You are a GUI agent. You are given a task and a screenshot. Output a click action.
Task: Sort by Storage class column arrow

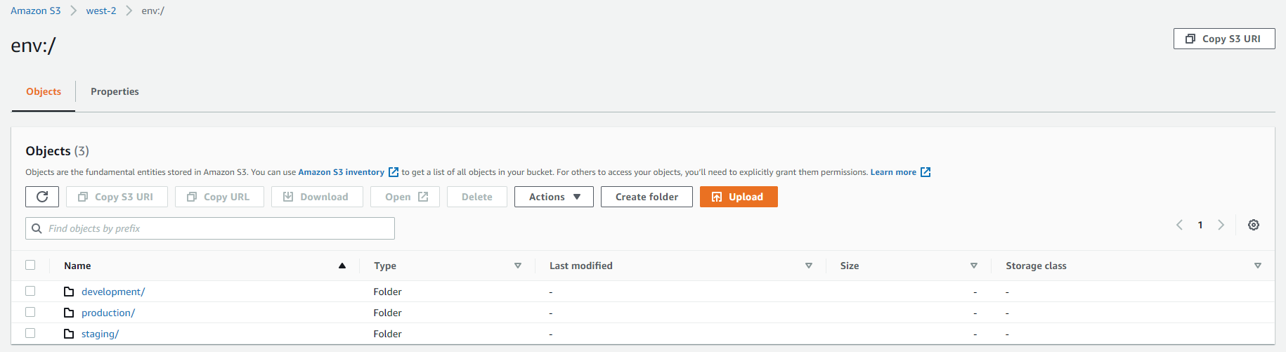(x=1258, y=266)
